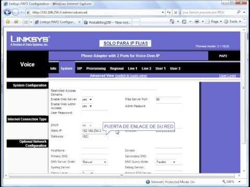Open the User 1 tab
The image size is (250, 187).
tap(160, 69)
